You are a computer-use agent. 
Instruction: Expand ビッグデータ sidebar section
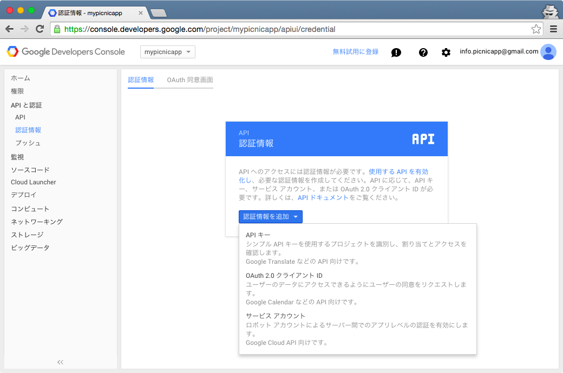point(30,248)
